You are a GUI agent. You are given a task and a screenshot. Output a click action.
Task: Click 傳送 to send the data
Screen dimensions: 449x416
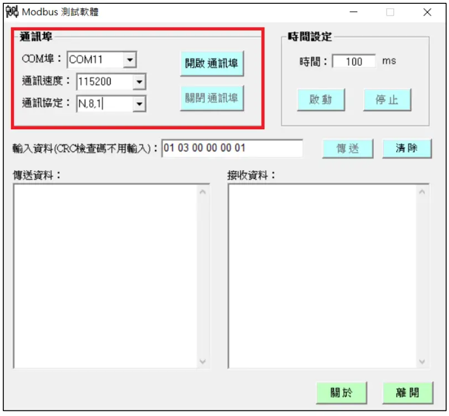[x=349, y=148]
